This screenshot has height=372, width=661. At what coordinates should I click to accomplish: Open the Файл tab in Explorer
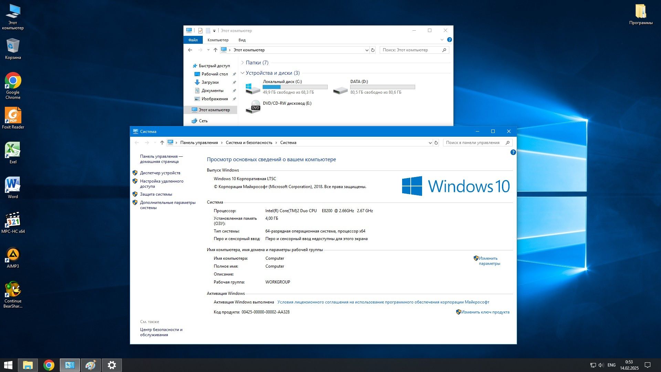(x=193, y=40)
